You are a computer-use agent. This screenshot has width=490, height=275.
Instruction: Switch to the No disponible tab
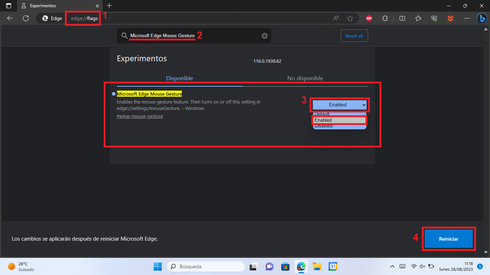point(305,78)
